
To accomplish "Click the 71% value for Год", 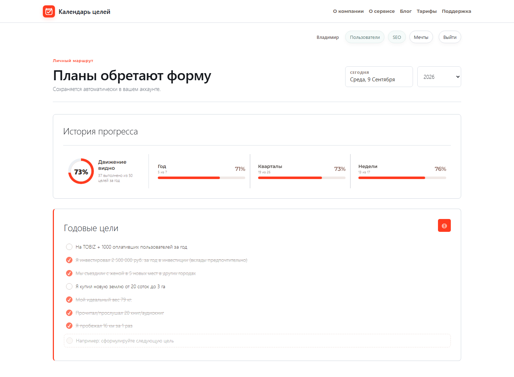I will coord(240,169).
